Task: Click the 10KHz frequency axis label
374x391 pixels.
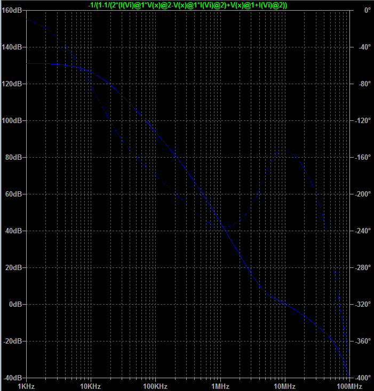Action: click(90, 387)
